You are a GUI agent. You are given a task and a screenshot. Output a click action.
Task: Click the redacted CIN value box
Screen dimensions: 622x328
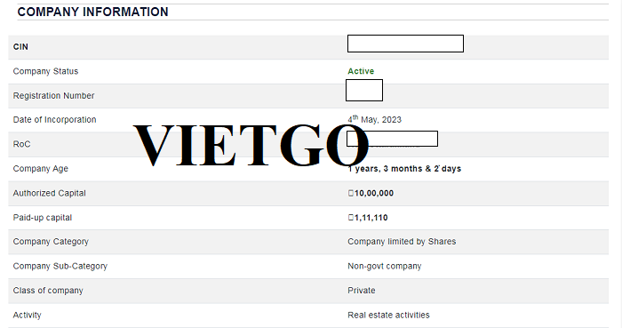(x=405, y=44)
